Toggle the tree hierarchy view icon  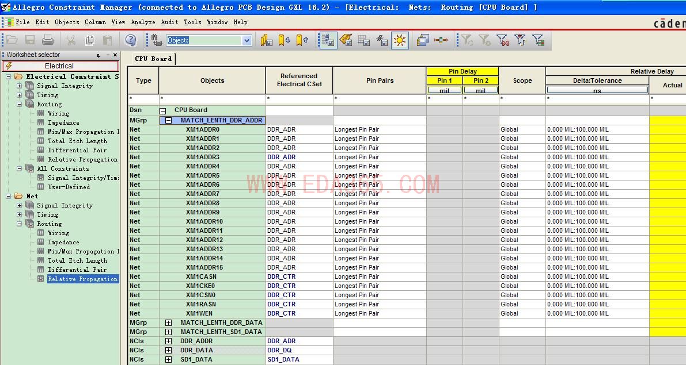328,40
